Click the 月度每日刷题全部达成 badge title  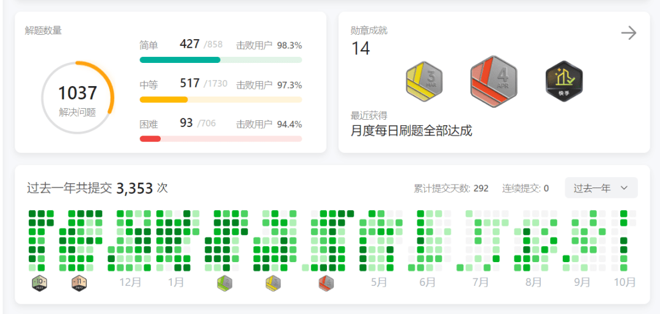coord(411,131)
